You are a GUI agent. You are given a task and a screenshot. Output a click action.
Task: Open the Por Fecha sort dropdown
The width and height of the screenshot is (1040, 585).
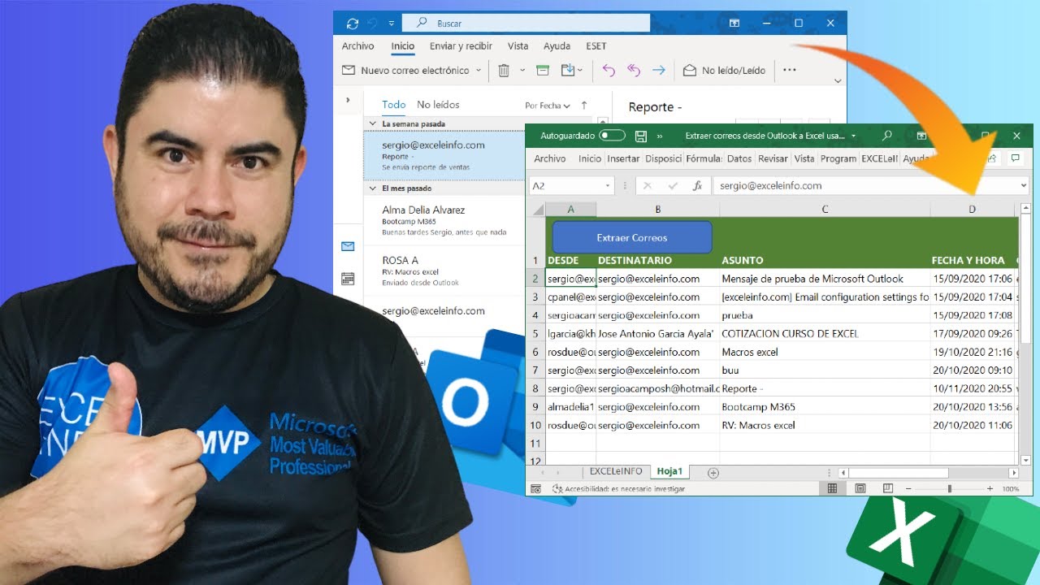coord(548,106)
